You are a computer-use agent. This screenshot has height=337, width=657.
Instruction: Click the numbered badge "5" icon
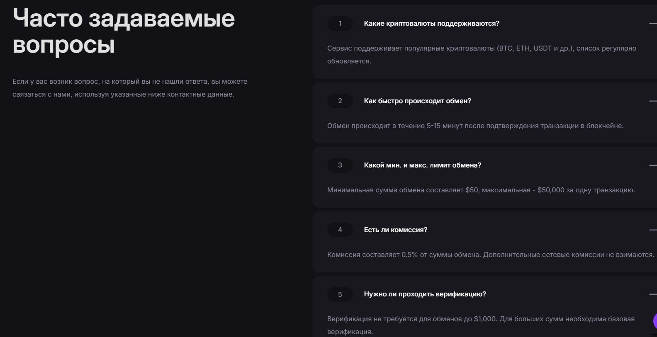[340, 294]
